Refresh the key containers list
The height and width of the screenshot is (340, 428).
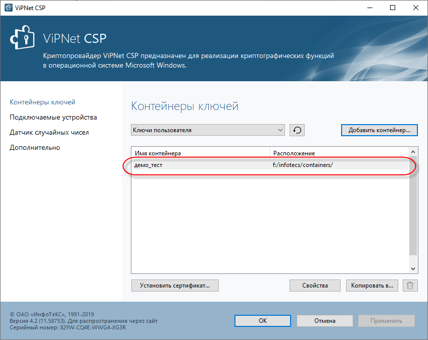(x=297, y=130)
